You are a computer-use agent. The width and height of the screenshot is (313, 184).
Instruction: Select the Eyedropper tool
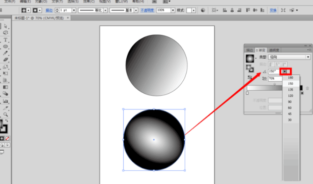coord(6,108)
